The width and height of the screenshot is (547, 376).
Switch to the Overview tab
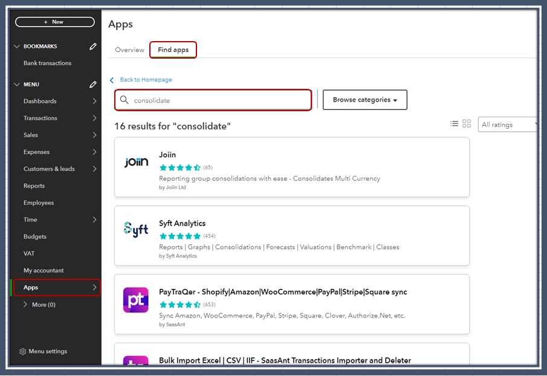tap(129, 50)
